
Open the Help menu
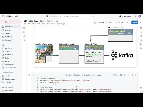43,24
